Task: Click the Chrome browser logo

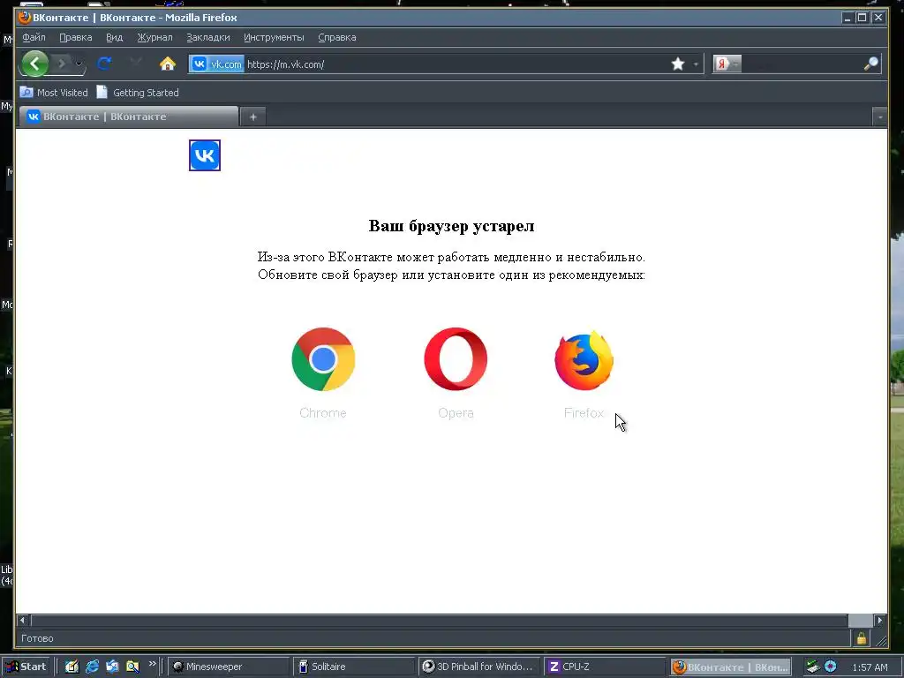Action: pyautogui.click(x=323, y=359)
